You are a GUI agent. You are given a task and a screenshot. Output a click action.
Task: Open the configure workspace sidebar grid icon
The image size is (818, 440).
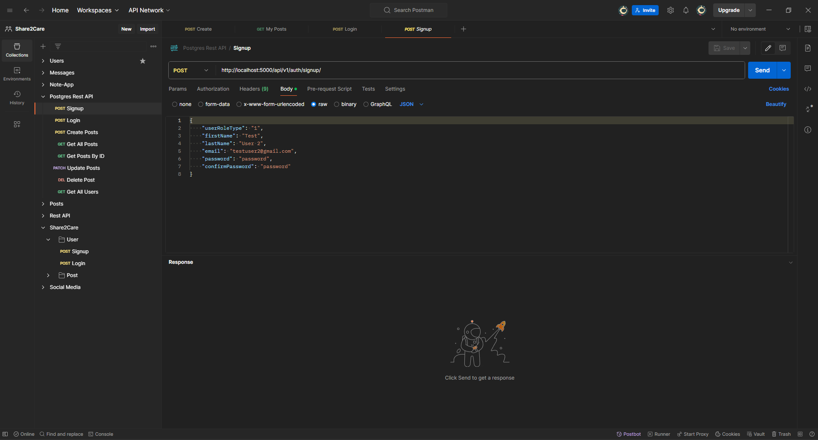pyautogui.click(x=17, y=124)
